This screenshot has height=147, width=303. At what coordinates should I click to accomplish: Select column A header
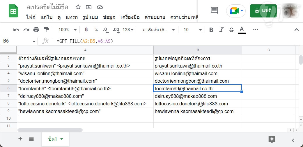(x=85, y=50)
